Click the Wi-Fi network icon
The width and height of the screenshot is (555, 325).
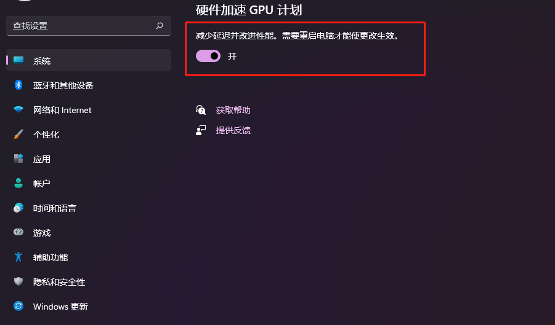(18, 109)
